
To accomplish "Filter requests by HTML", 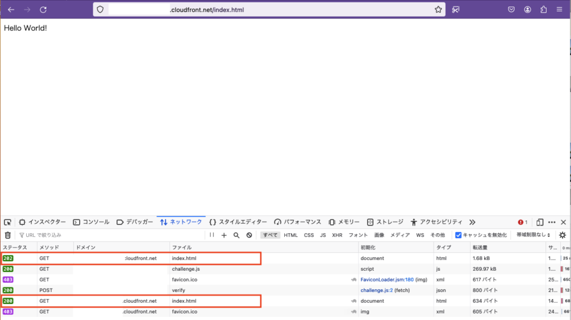I will (x=291, y=235).
